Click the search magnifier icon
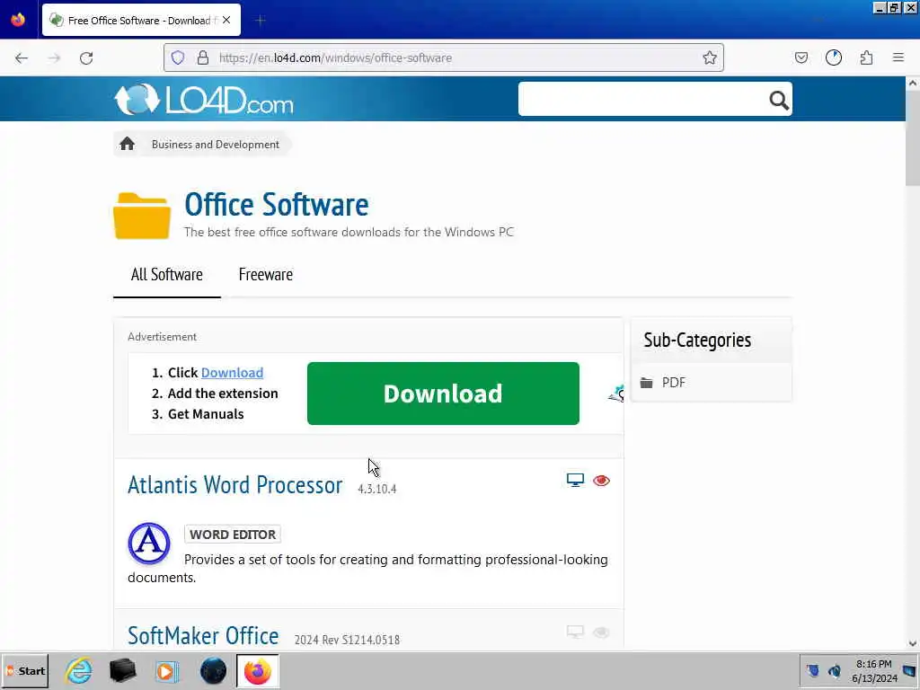 [x=779, y=101]
